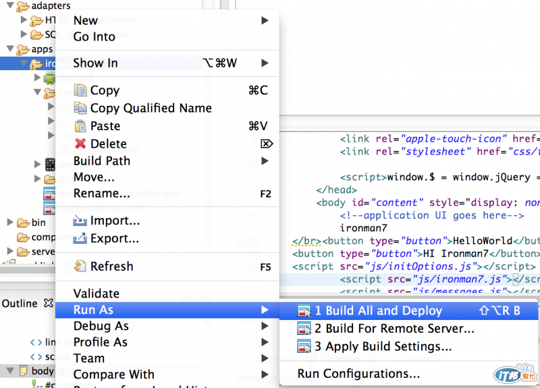540x388 pixels.
Task: Click the Export tray icon
Action: 80,238
